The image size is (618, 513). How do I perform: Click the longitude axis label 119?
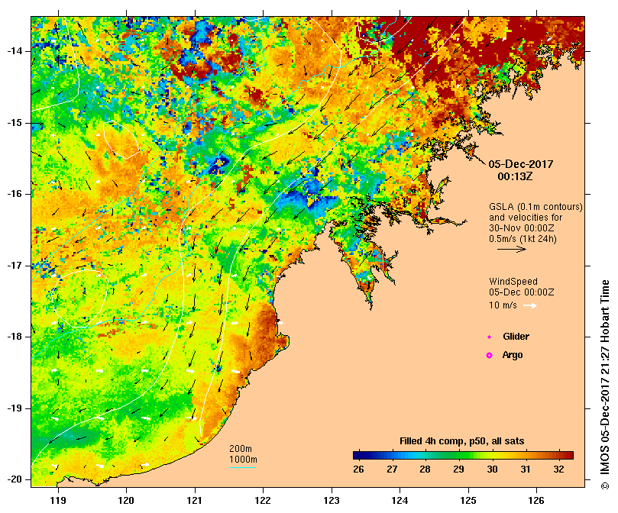coord(58,500)
